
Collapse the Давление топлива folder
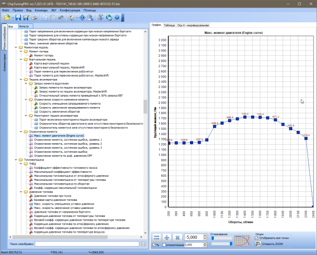click(x=21, y=192)
